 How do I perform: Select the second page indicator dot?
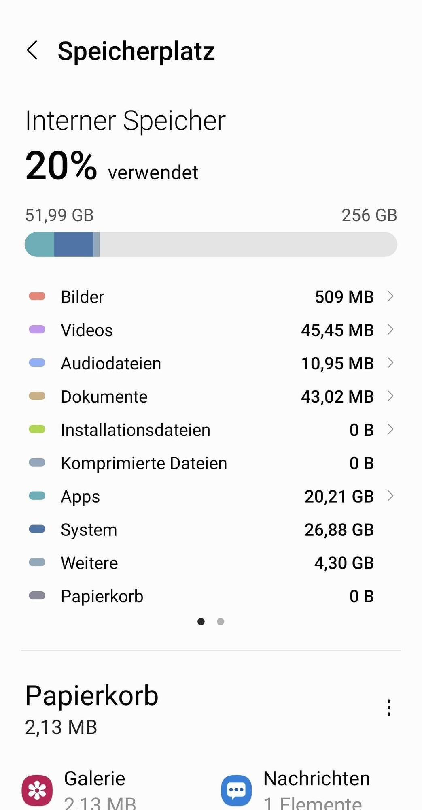tap(221, 621)
